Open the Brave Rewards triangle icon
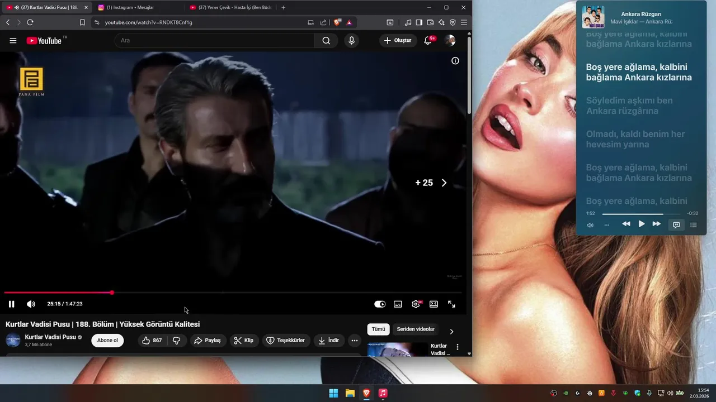Image resolution: width=716 pixels, height=402 pixels. (349, 22)
